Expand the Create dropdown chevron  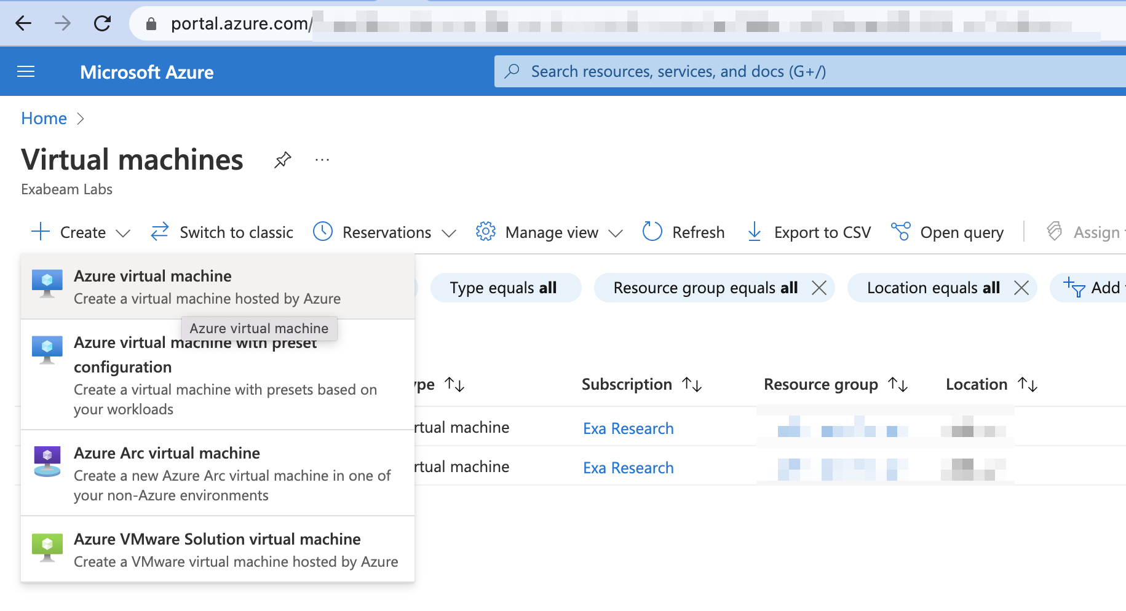coord(123,233)
